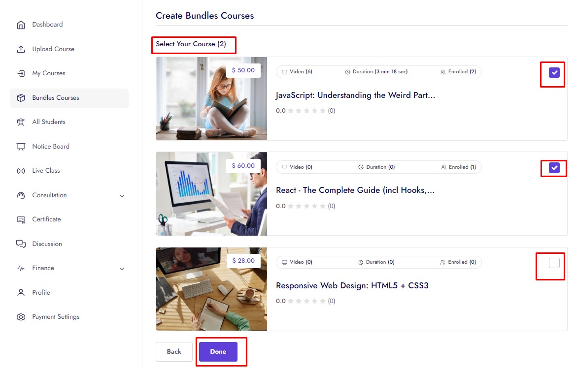
Task: Open the Bundles Courses menu item
Action: point(56,98)
